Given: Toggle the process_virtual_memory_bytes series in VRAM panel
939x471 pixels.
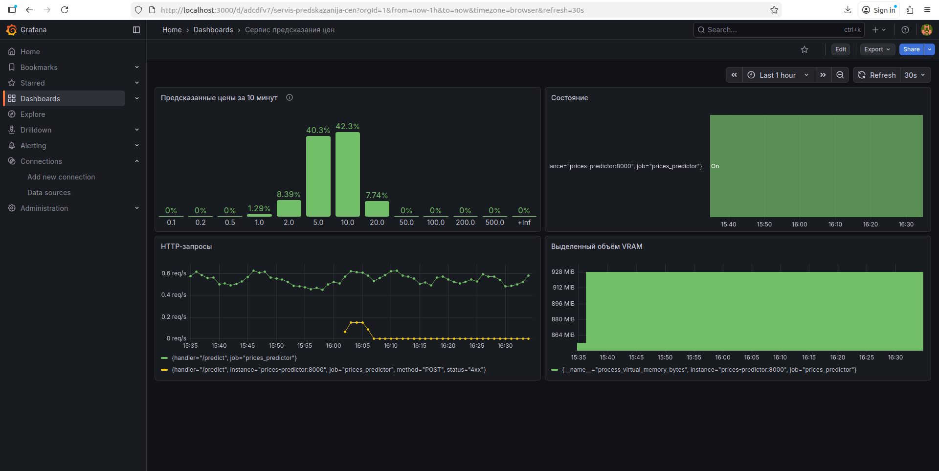Looking at the screenshot, I should click(709, 370).
